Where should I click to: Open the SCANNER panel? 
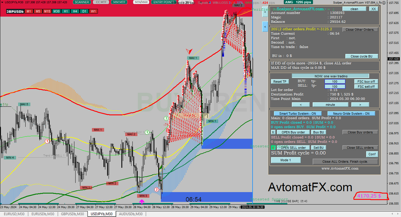coord(82,2)
